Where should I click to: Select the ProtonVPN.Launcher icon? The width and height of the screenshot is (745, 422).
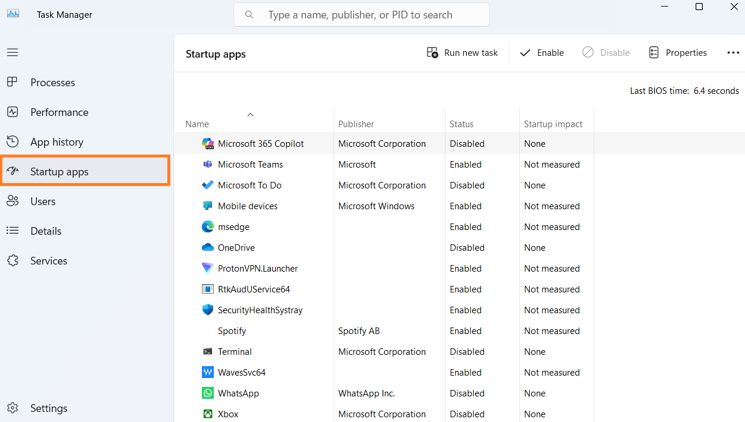point(208,269)
